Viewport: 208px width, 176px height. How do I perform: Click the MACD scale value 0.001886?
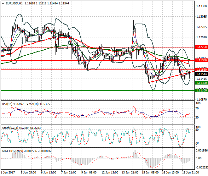click(201, 151)
